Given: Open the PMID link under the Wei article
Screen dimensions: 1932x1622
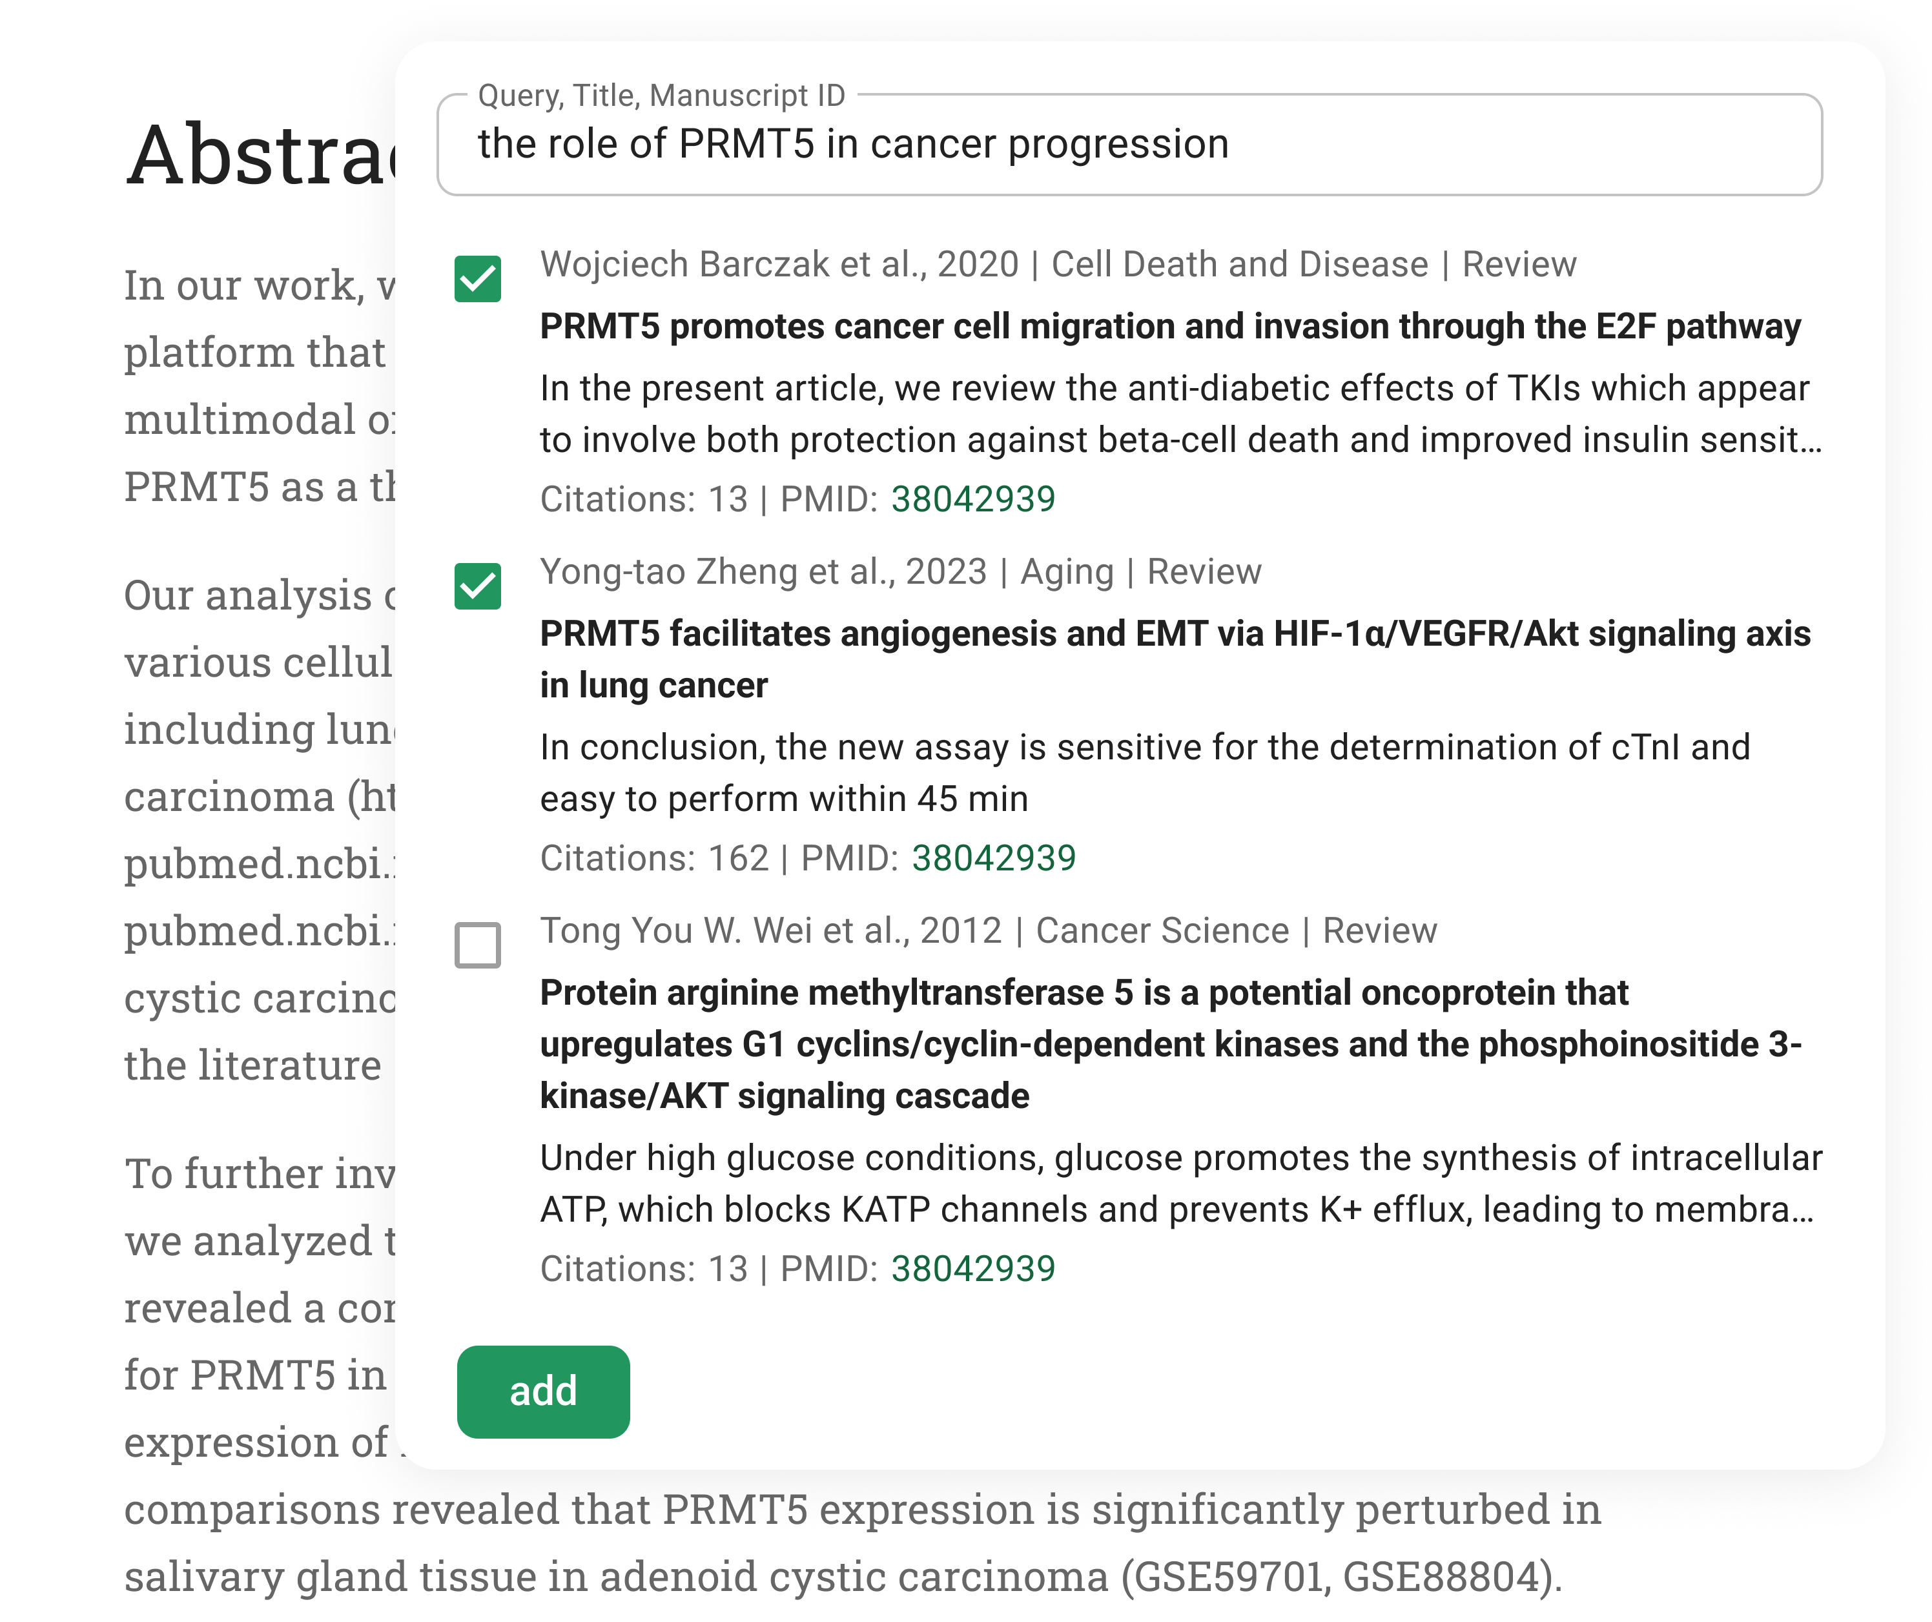Looking at the screenshot, I should [x=972, y=1269].
